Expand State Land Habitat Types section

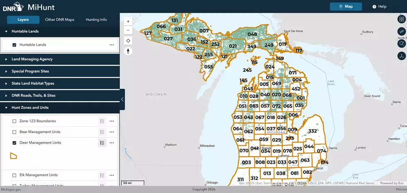(x=60, y=83)
